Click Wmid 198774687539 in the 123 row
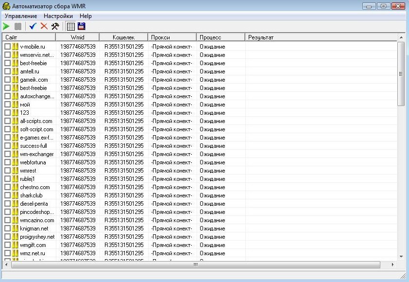Viewport: 409px width, 282px height. [x=78, y=112]
